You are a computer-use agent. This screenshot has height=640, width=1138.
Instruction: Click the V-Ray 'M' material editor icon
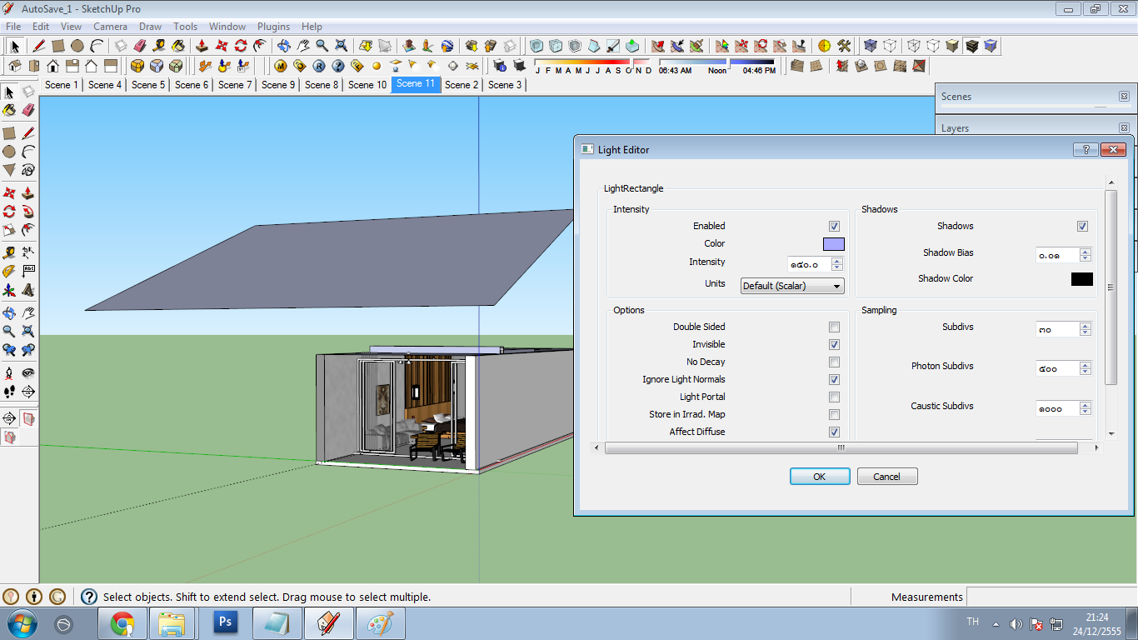click(x=281, y=66)
